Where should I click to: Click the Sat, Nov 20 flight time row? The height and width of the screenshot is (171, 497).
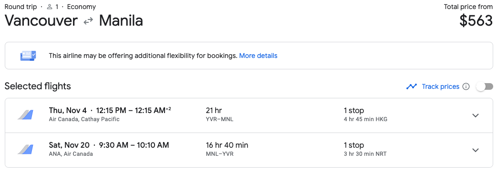click(x=109, y=145)
